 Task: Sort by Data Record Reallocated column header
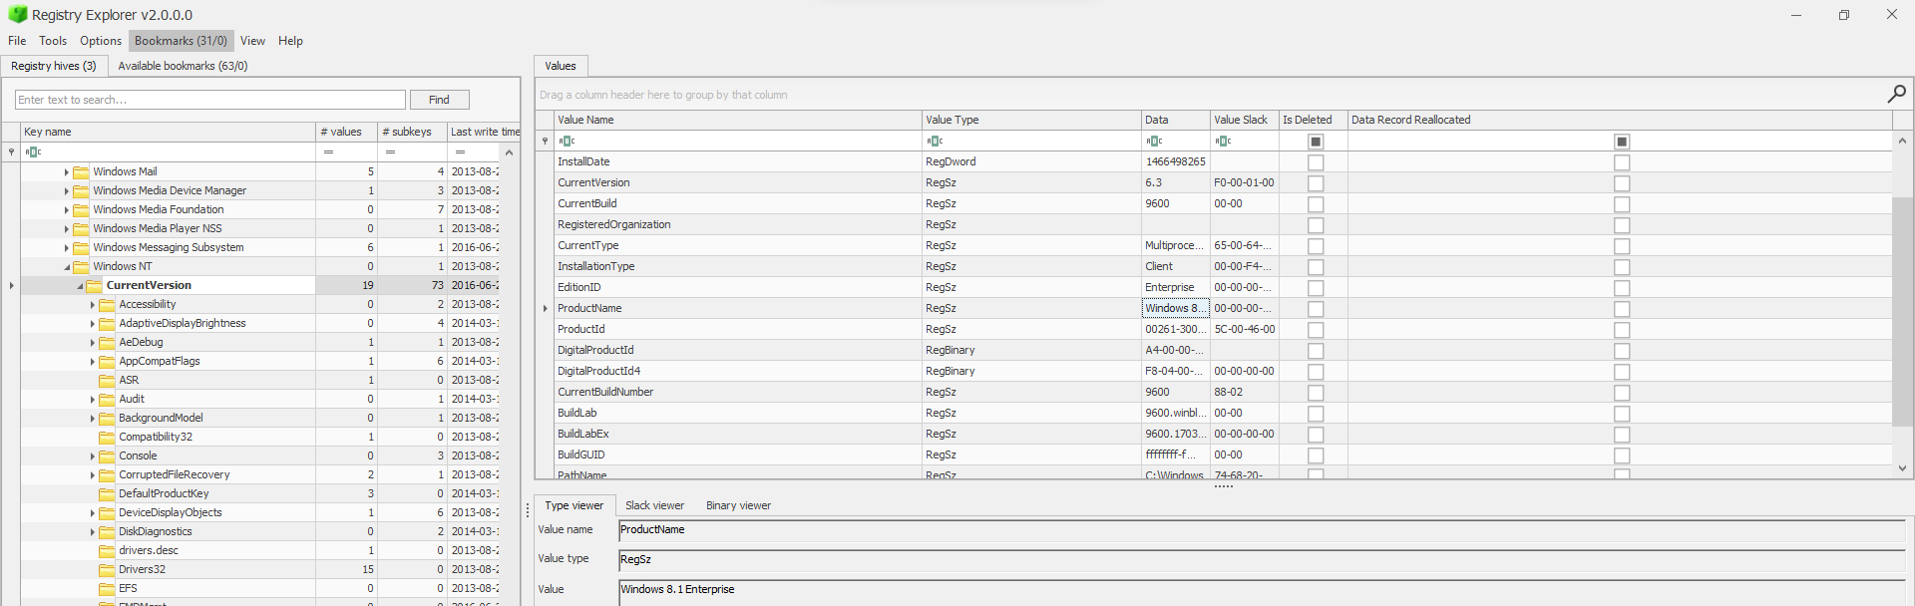click(x=1620, y=120)
